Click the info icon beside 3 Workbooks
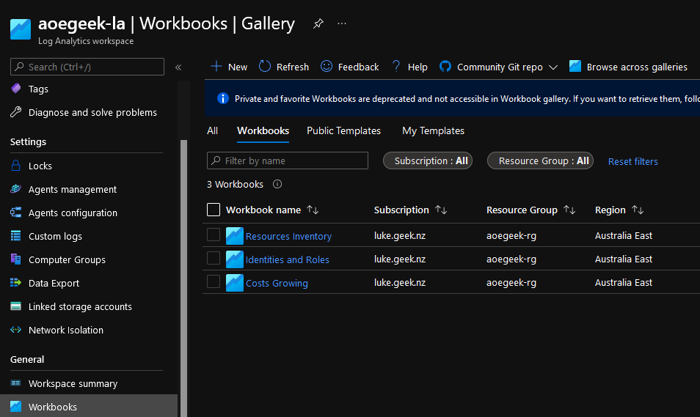Image resolution: width=700 pixels, height=417 pixels. (x=277, y=184)
